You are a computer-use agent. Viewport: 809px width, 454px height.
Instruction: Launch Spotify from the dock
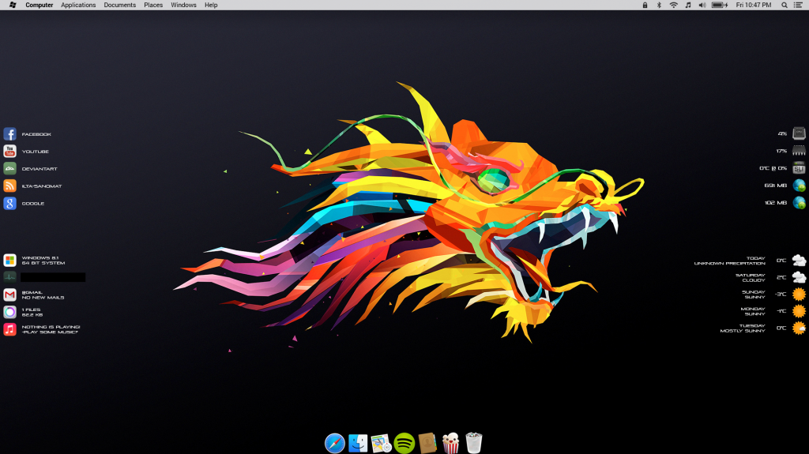click(x=404, y=443)
